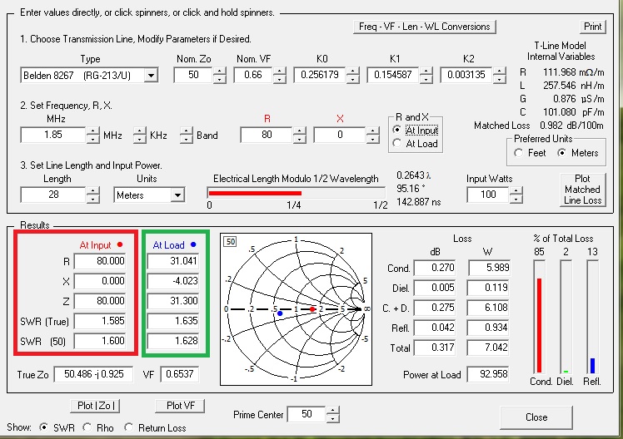Click the Freq - VF - Len - WL Conversions button
Screen dimensions: 623x439
tap(424, 27)
